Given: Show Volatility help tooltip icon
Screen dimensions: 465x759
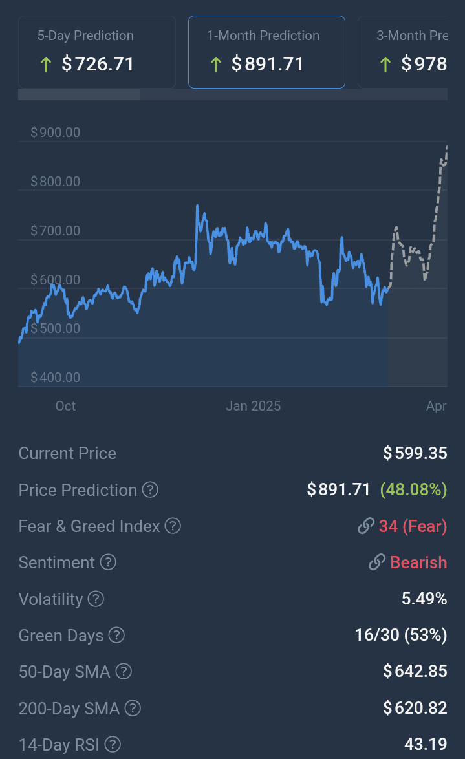Looking at the screenshot, I should [96, 599].
